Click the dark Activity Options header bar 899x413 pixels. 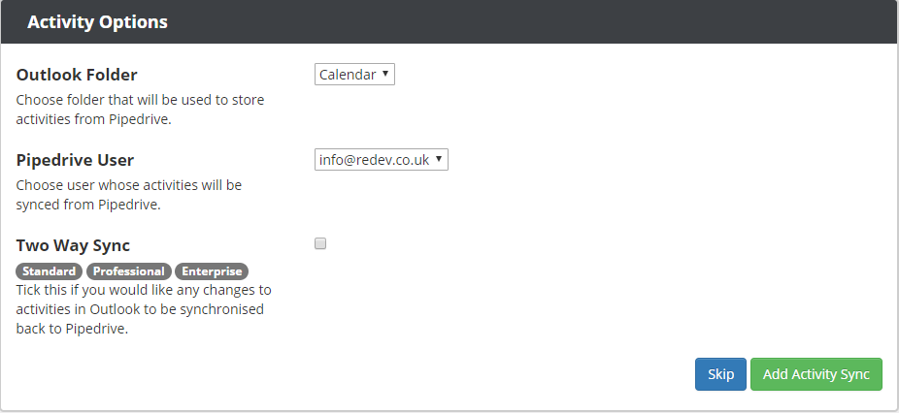point(449,21)
